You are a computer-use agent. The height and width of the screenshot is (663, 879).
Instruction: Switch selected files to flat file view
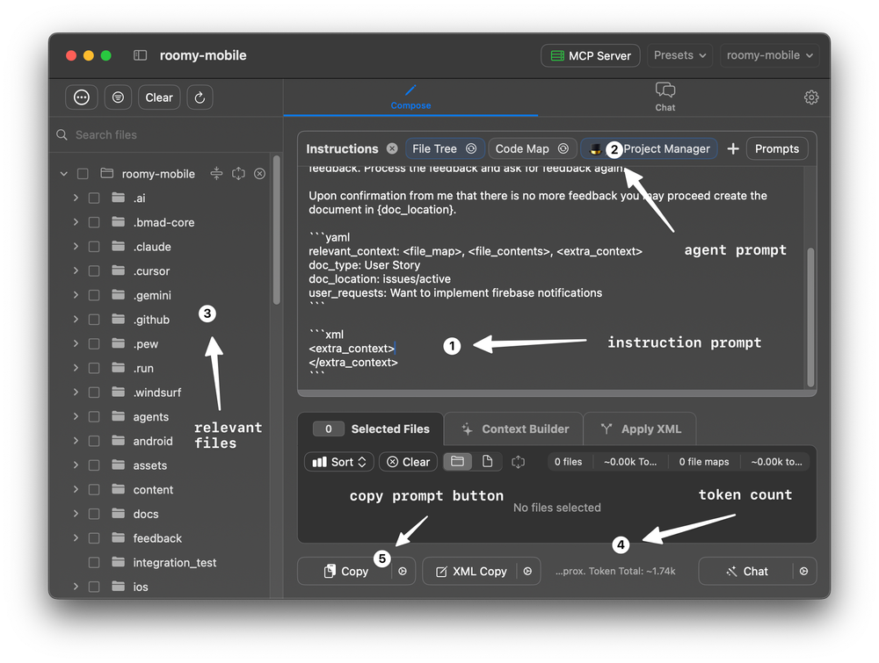pyautogui.click(x=487, y=461)
